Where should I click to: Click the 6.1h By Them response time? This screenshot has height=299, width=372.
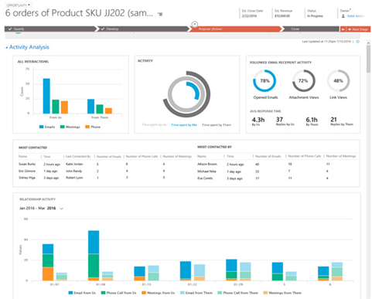(x=312, y=121)
